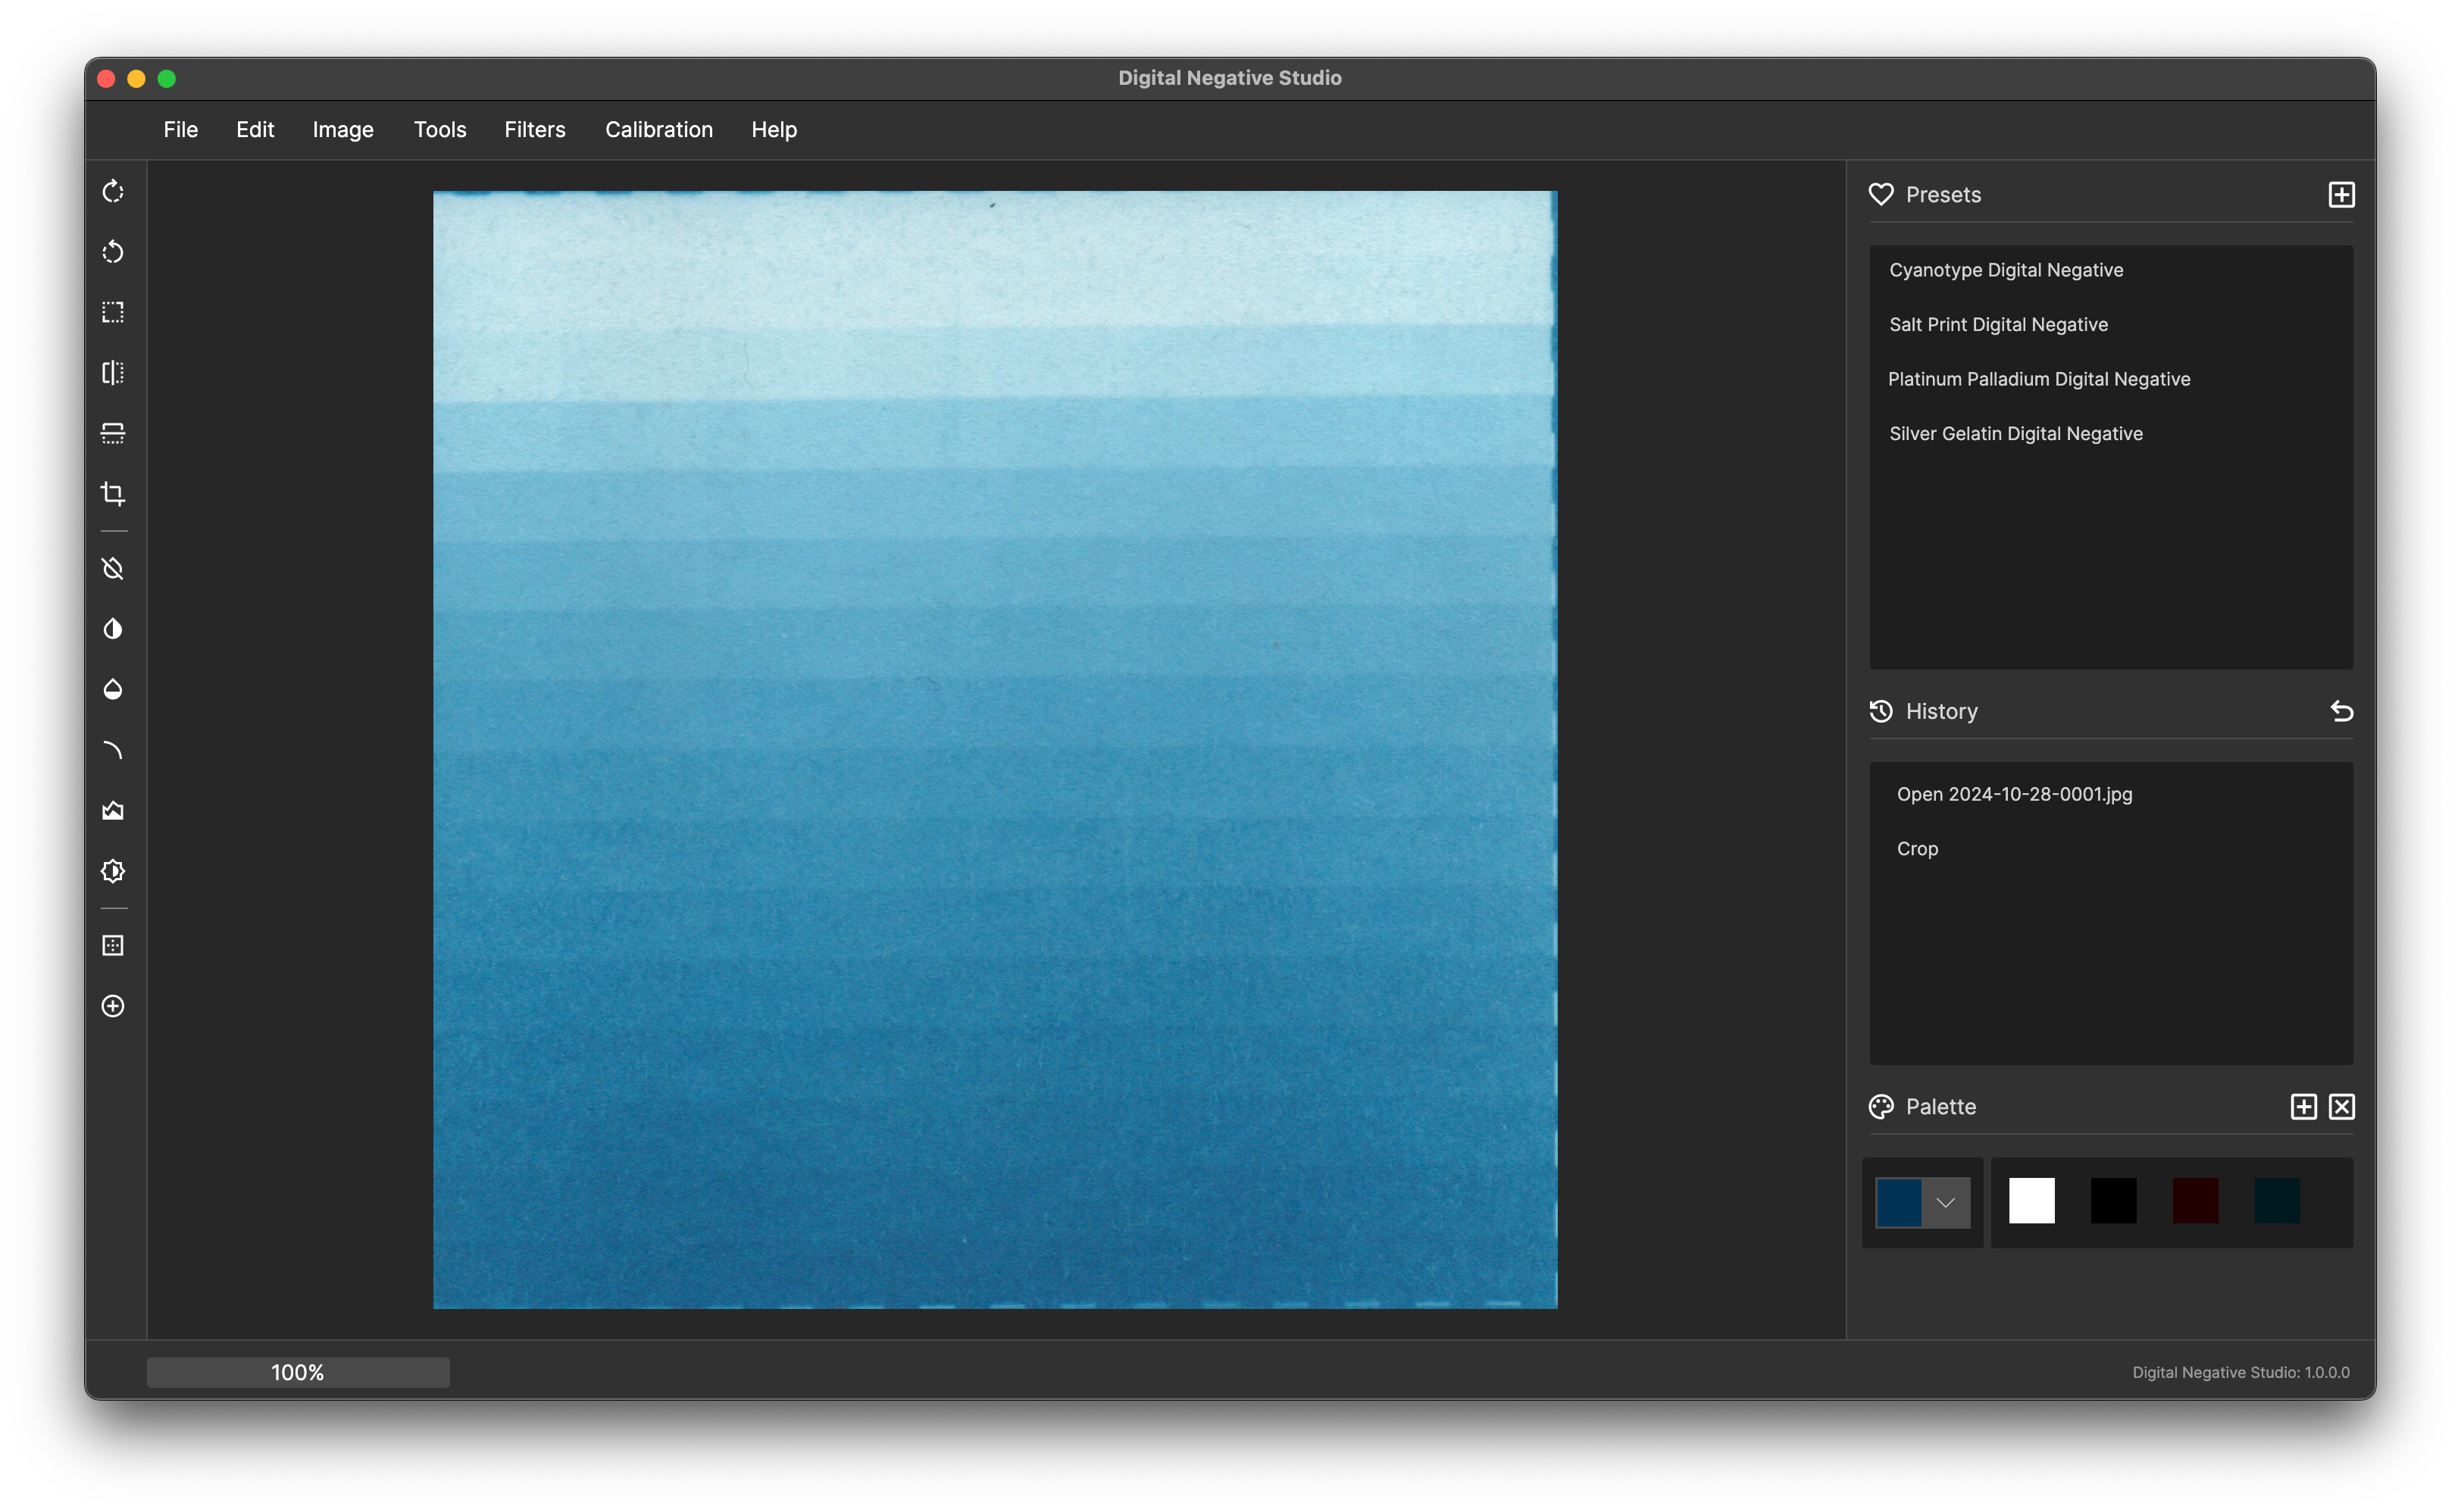
Task: Select the rectangular selection tool
Action: (x=113, y=312)
